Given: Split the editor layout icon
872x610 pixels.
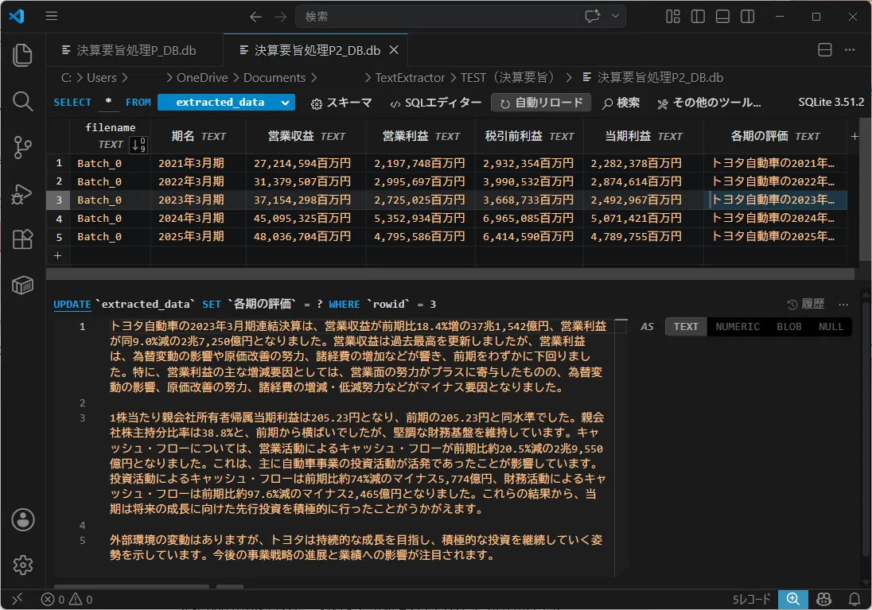Looking at the screenshot, I should pyautogui.click(x=825, y=50).
